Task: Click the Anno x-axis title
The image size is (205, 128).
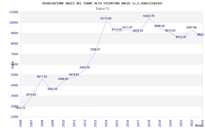Action: tap(199, 125)
